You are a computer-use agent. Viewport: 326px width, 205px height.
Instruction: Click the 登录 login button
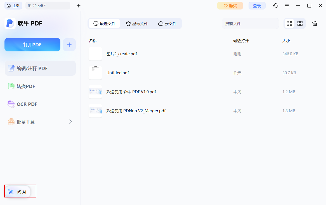(x=257, y=6)
